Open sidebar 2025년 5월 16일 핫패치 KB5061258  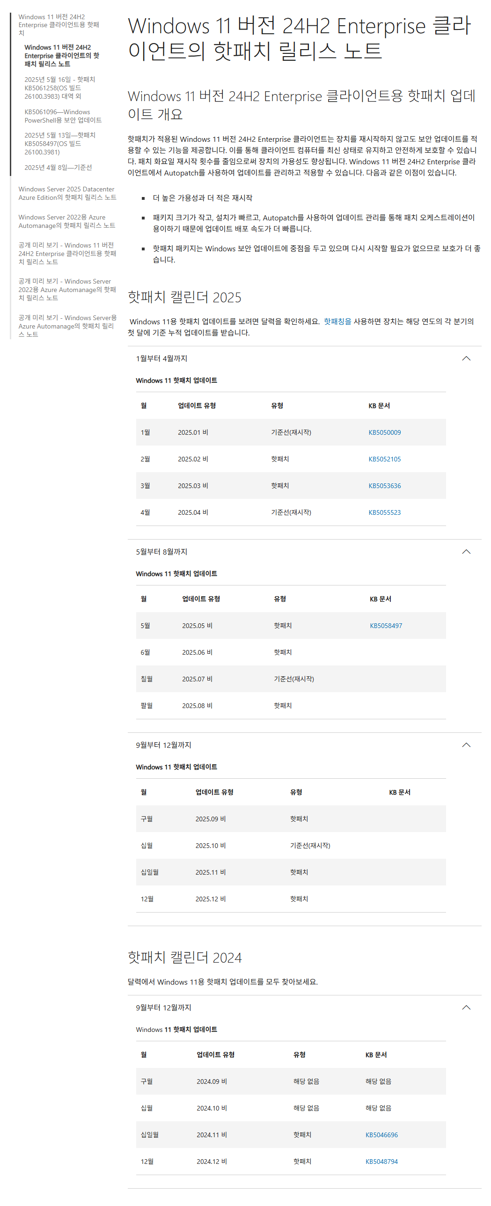click(59, 88)
